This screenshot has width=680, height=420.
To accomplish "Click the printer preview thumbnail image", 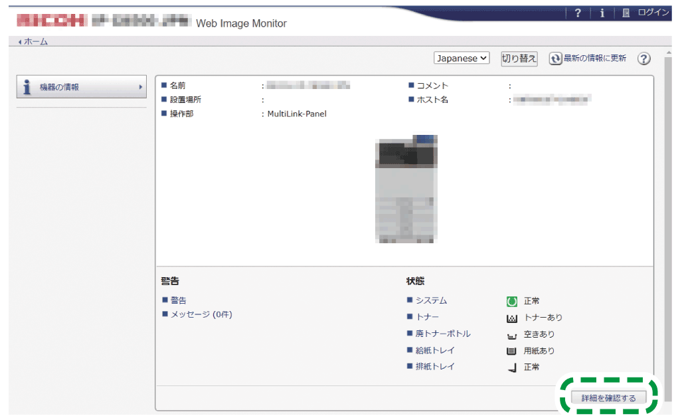I will click(407, 188).
